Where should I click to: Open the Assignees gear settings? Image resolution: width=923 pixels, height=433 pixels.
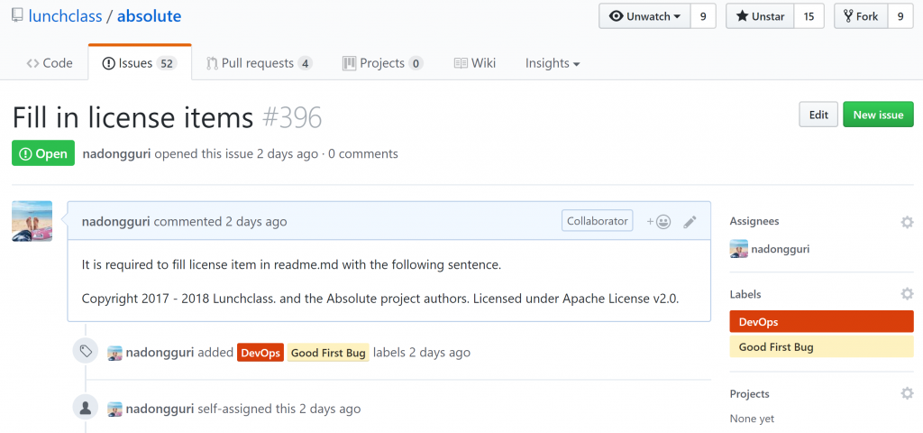click(x=907, y=222)
